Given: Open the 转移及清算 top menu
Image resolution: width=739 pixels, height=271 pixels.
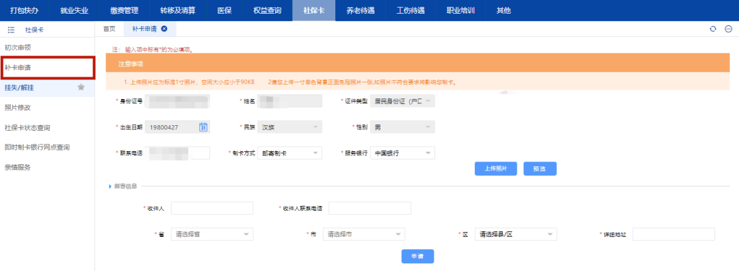Looking at the screenshot, I should [178, 10].
